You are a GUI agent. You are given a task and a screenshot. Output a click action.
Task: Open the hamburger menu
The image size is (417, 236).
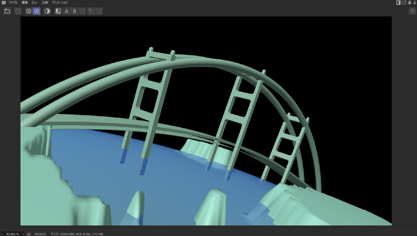[x=3, y=2]
